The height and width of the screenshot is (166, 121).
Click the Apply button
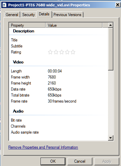point(107,161)
